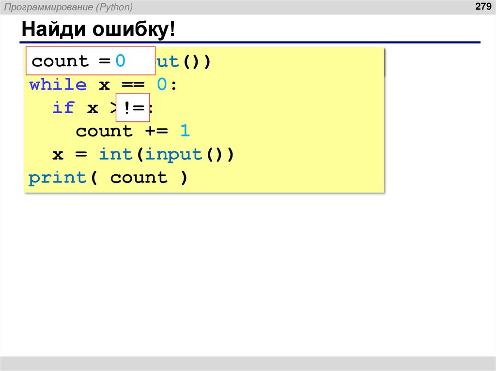The image size is (496, 371).
Task: Click the "count = 0" correction box
Action: point(90,61)
